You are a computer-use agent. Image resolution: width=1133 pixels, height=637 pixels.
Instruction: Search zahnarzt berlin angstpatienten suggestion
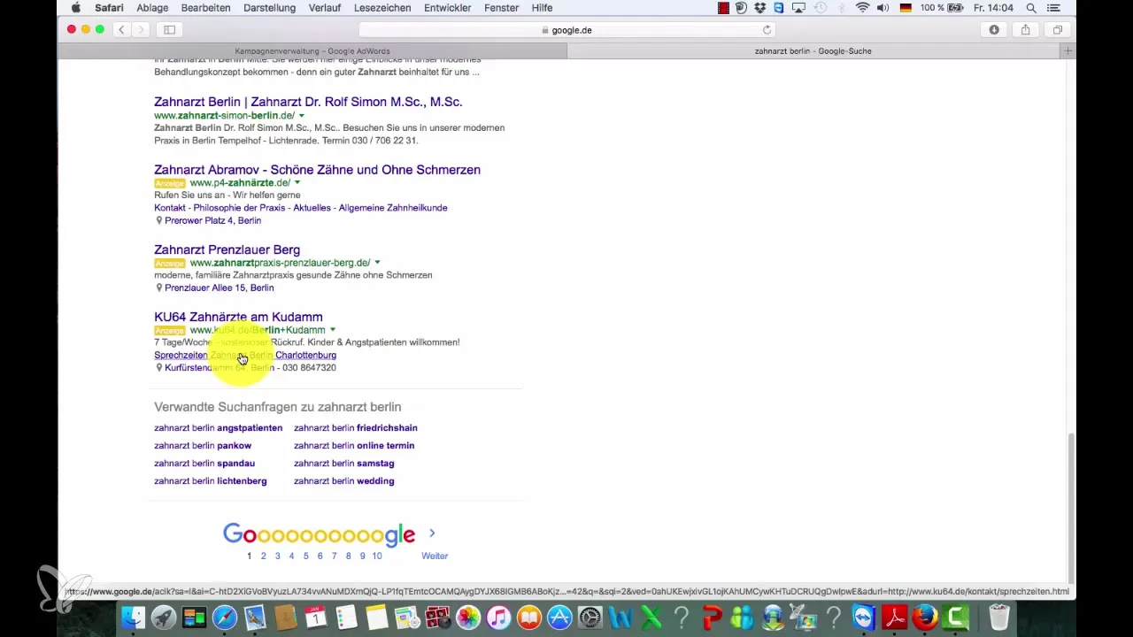click(x=218, y=428)
